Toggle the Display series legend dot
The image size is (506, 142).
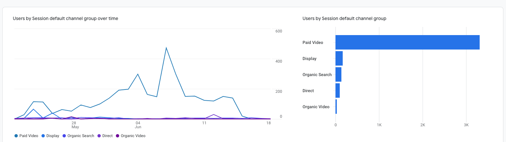point(43,136)
